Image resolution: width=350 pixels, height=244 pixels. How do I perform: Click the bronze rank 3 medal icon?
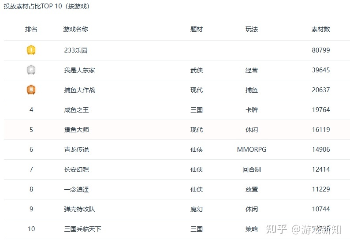tap(31, 90)
